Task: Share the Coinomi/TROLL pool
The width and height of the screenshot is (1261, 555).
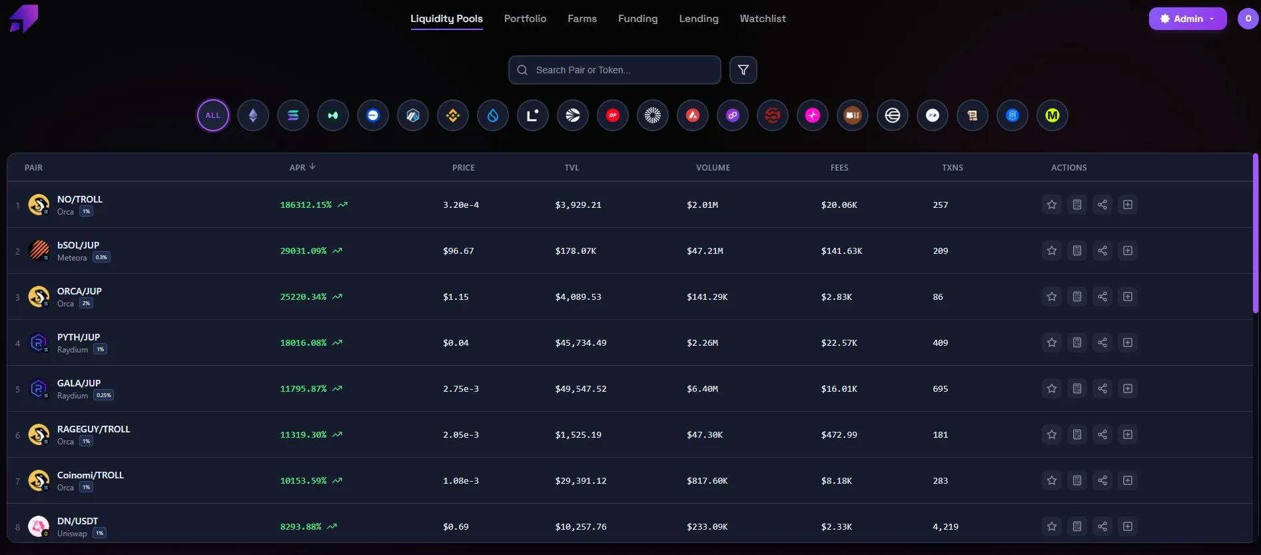Action: tap(1102, 480)
